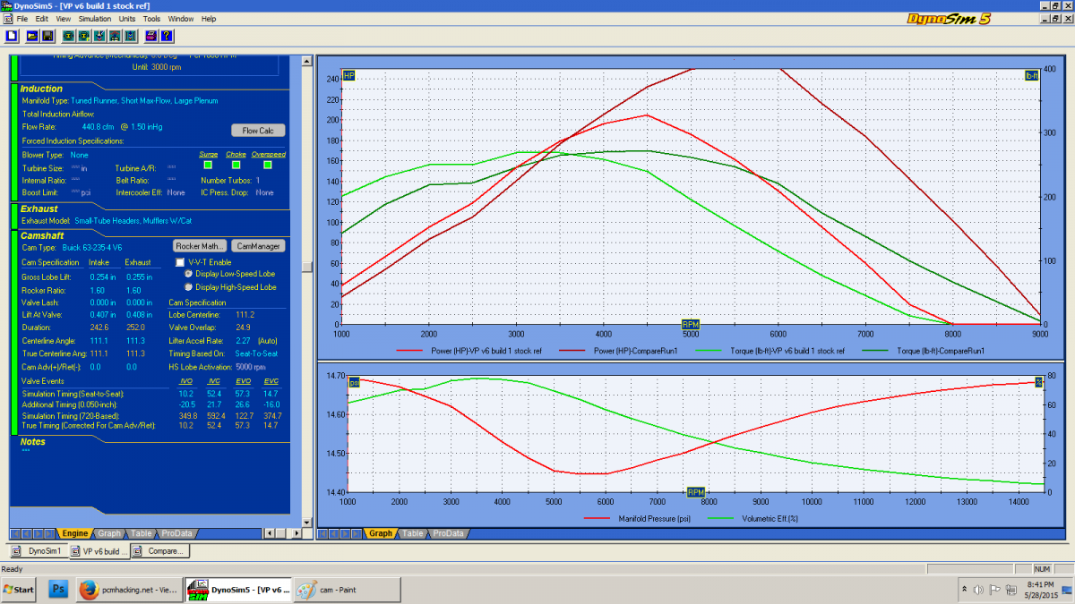Open the Simulation menu
Viewport: 1075px width, 604px height.
point(95,18)
